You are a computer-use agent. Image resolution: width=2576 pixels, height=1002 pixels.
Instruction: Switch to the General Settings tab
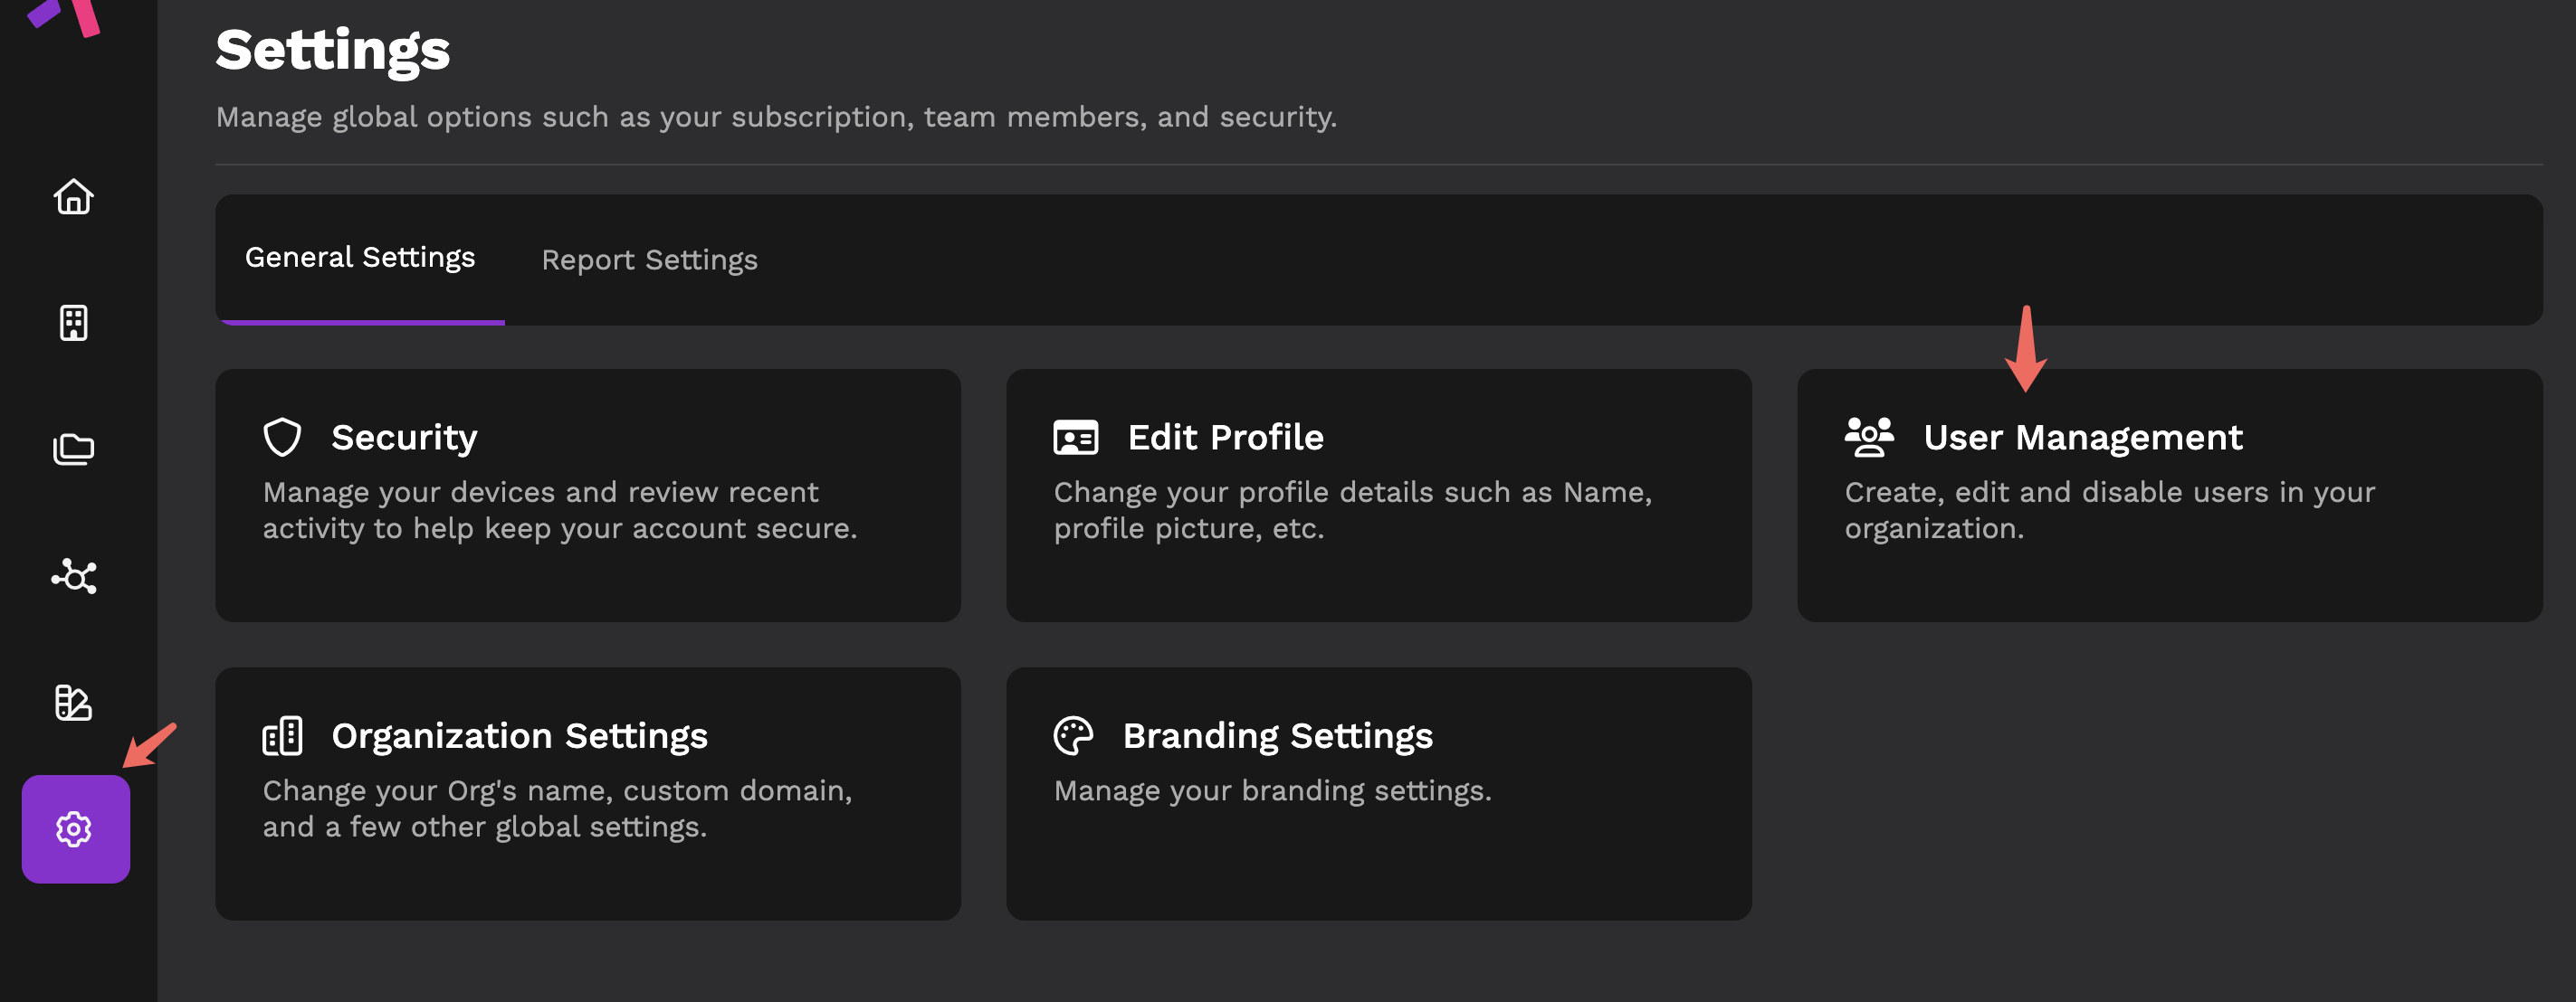[360, 259]
